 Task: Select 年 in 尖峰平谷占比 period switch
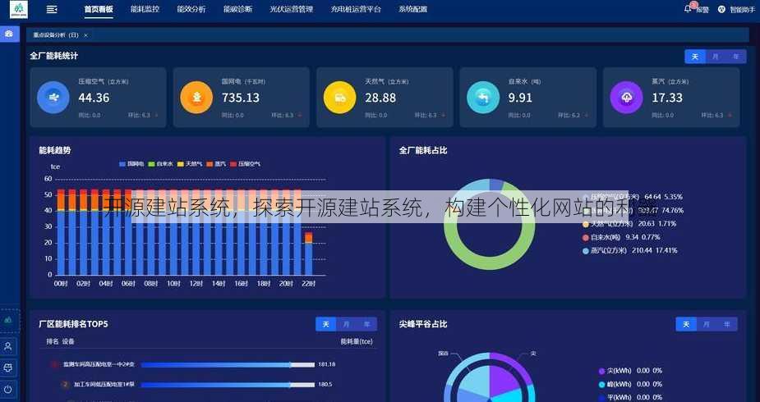coord(727,324)
